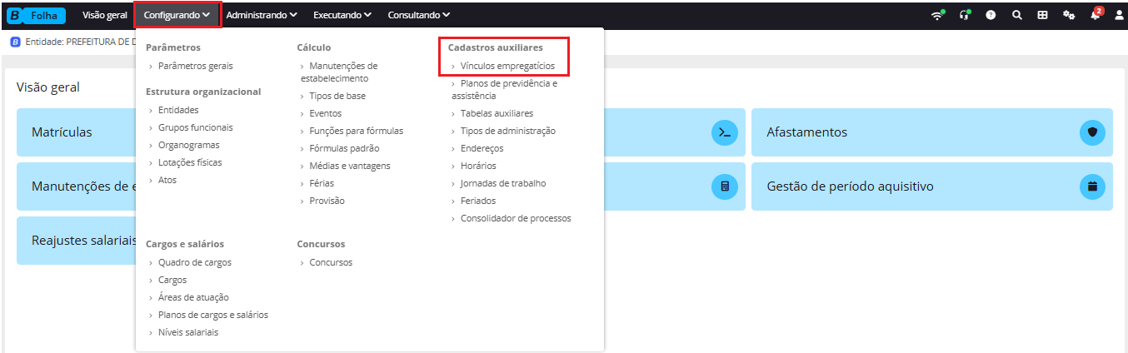This screenshot has width=1128, height=353.
Task: Expand the Executando menu
Action: pos(342,15)
